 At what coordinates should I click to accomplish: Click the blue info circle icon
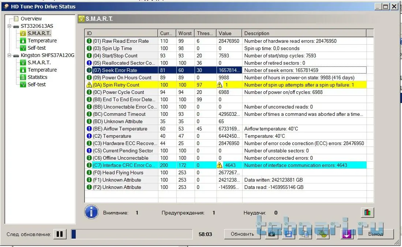[91, 212]
